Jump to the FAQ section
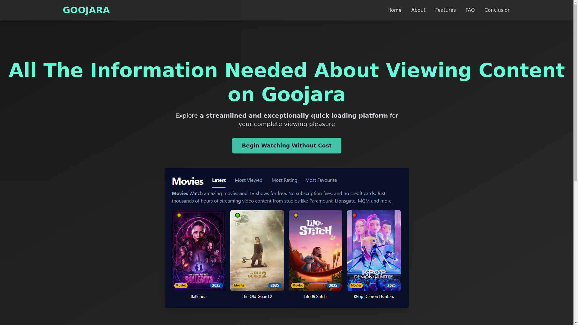Viewport: 578px width, 325px height. coord(470,10)
